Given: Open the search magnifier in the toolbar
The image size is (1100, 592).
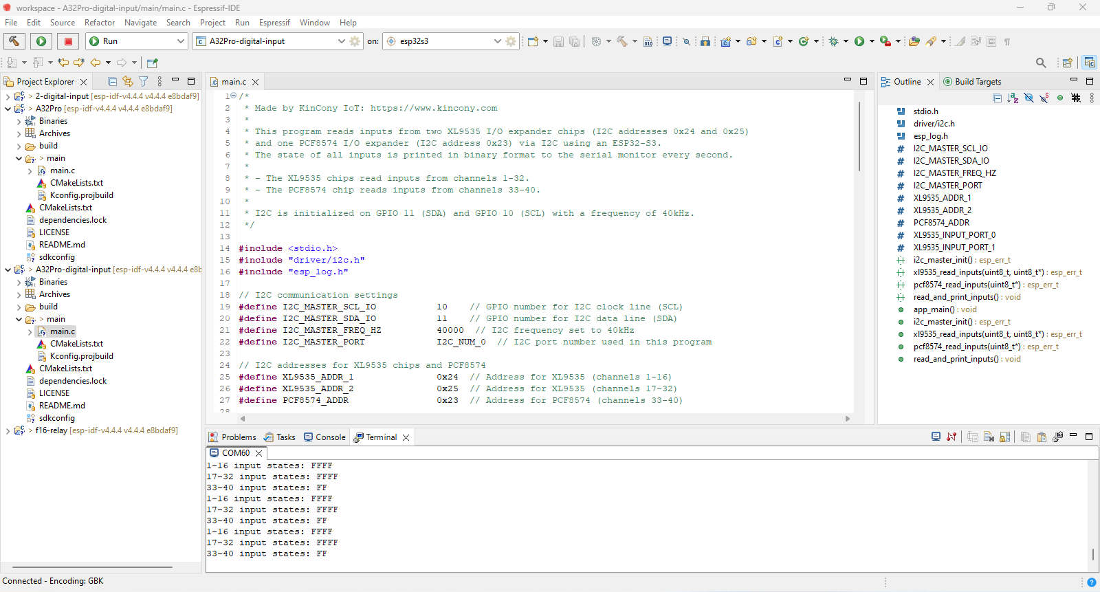Looking at the screenshot, I should tap(1041, 63).
